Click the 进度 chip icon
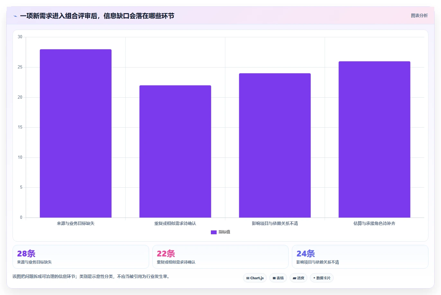 coord(294,278)
